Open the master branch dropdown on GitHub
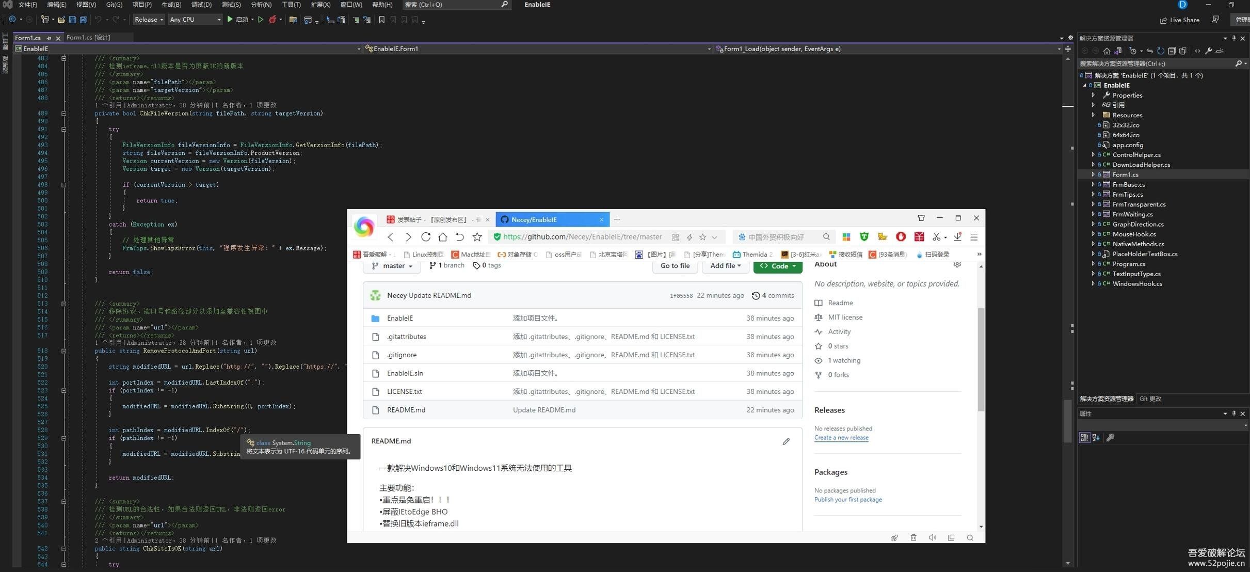 point(392,265)
